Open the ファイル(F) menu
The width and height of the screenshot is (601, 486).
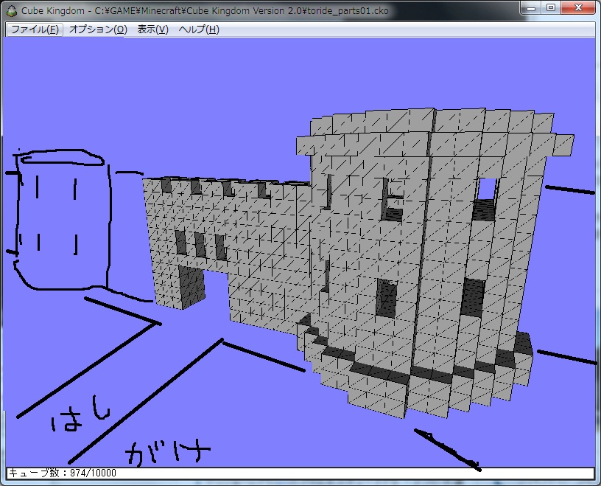coord(35,29)
